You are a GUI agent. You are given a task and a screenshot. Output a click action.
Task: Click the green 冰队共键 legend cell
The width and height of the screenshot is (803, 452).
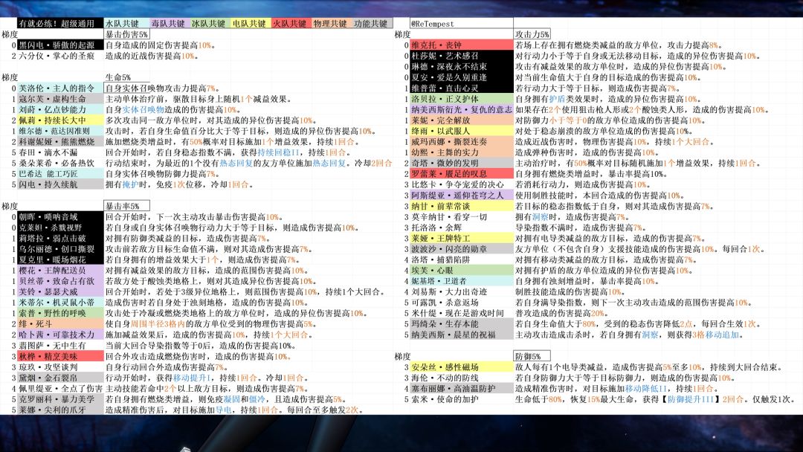[210, 24]
